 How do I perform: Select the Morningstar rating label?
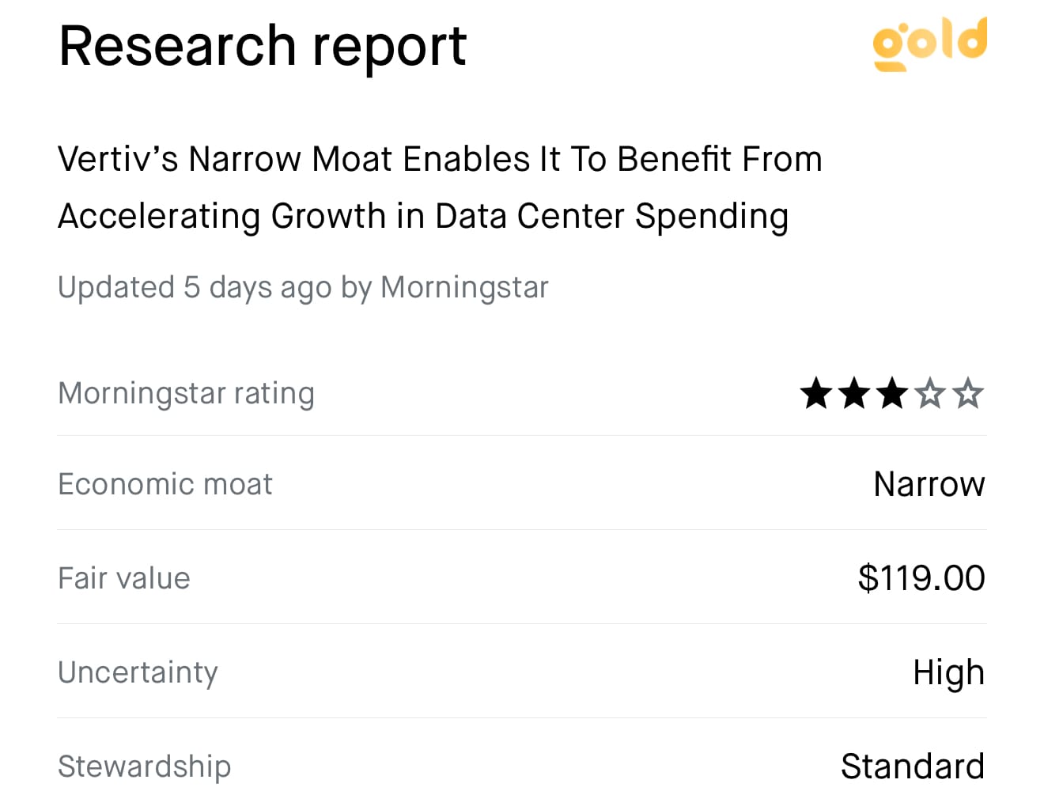187,394
